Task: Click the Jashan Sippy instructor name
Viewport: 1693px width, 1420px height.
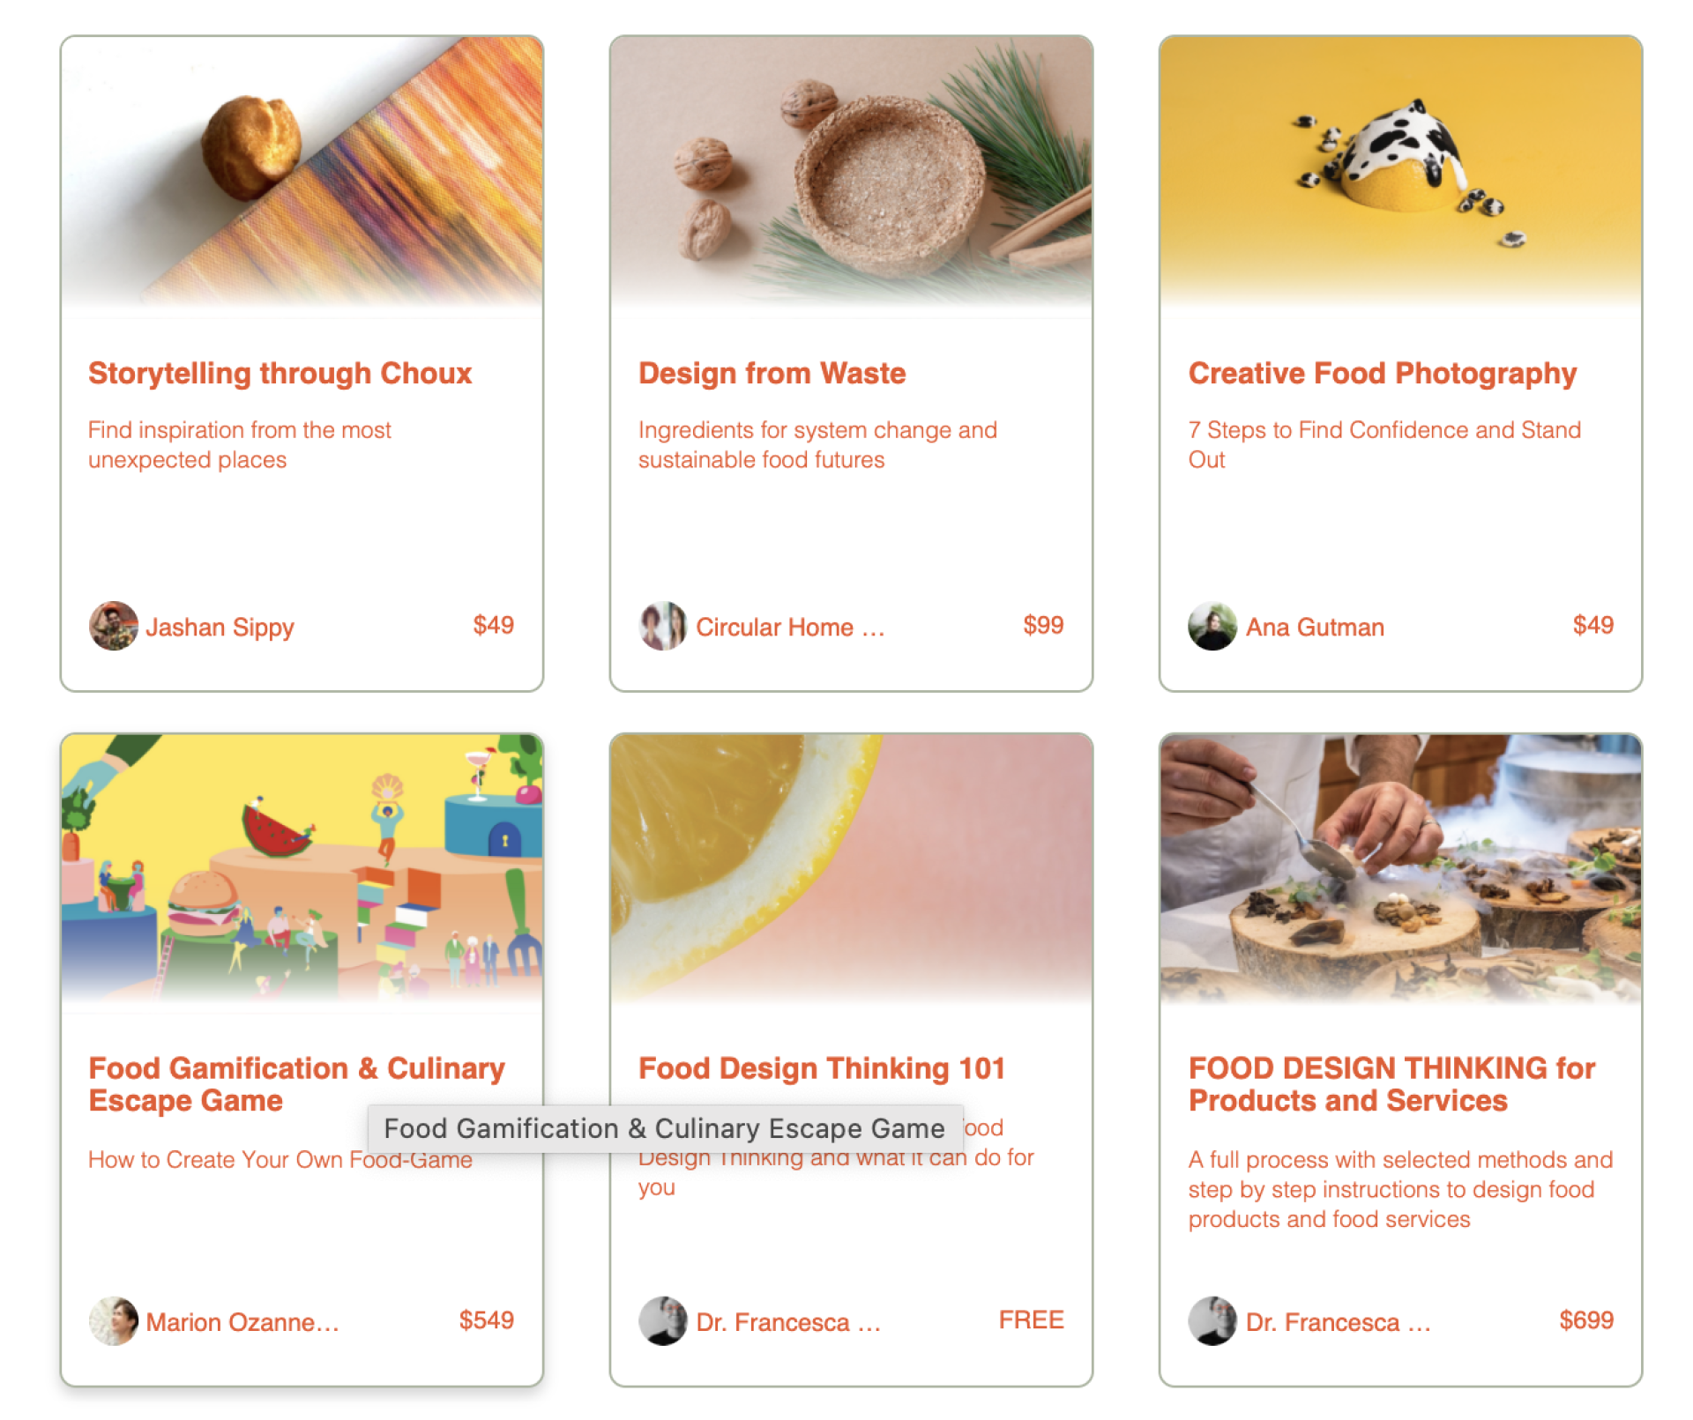Action: (x=220, y=628)
